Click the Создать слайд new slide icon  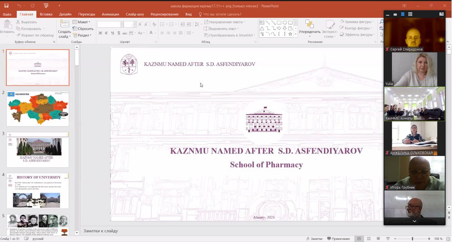click(x=64, y=24)
